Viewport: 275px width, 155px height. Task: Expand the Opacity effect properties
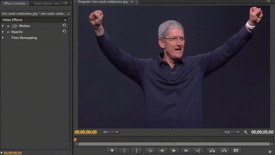click(3, 32)
